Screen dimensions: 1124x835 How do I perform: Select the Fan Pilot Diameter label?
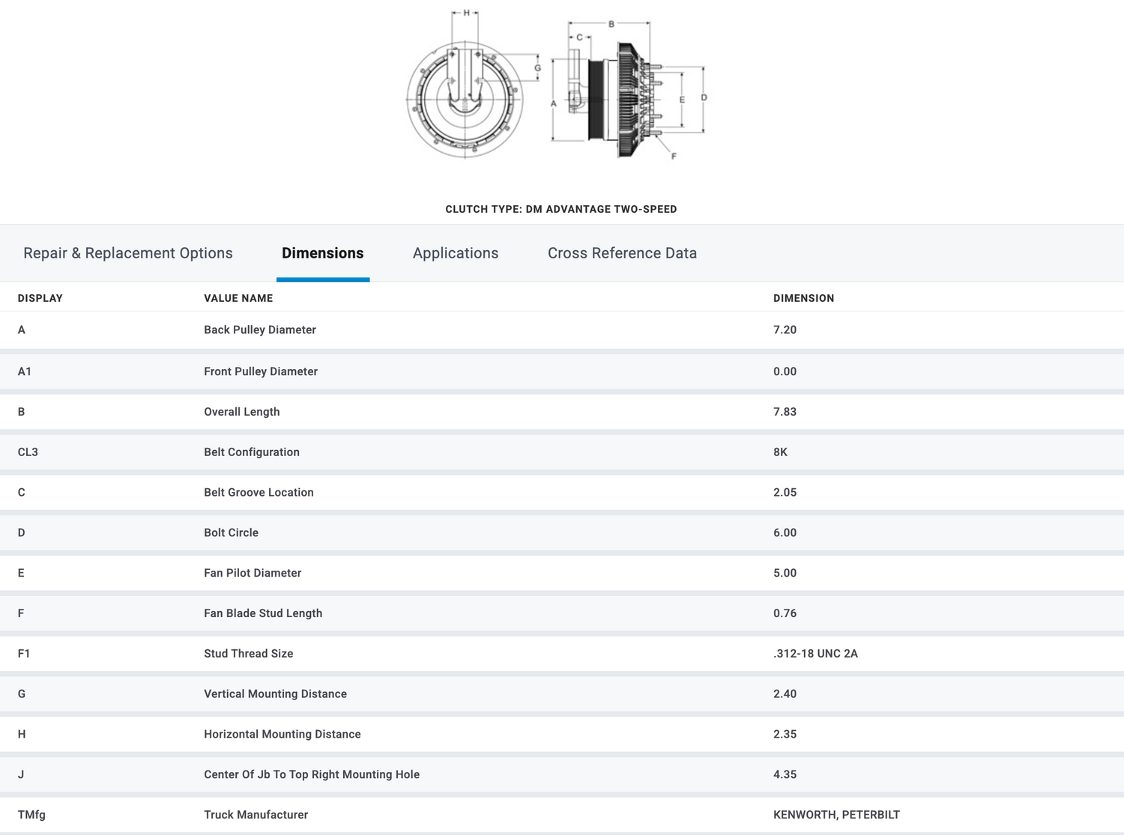[253, 573]
